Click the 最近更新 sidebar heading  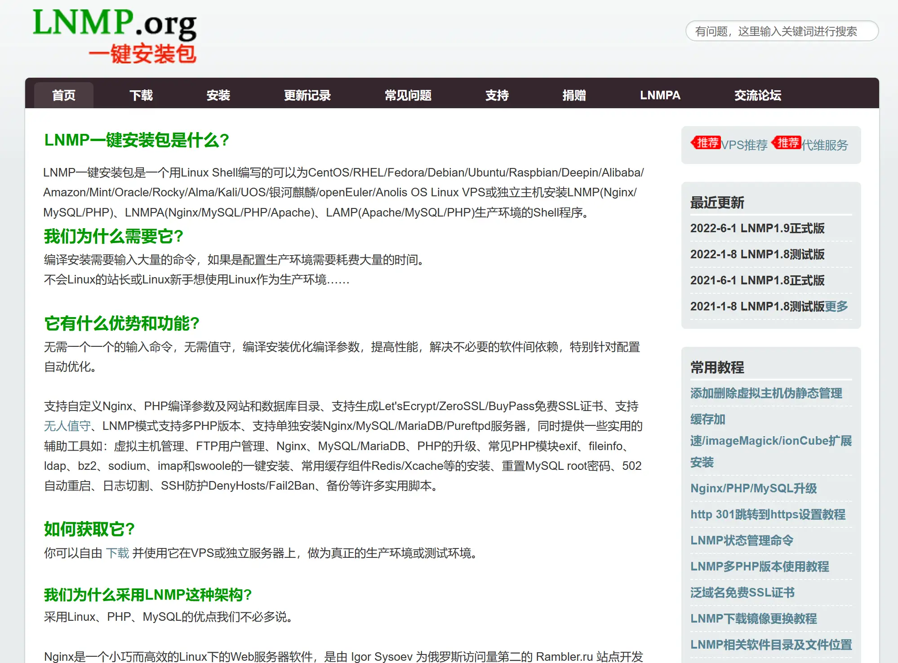coord(717,203)
